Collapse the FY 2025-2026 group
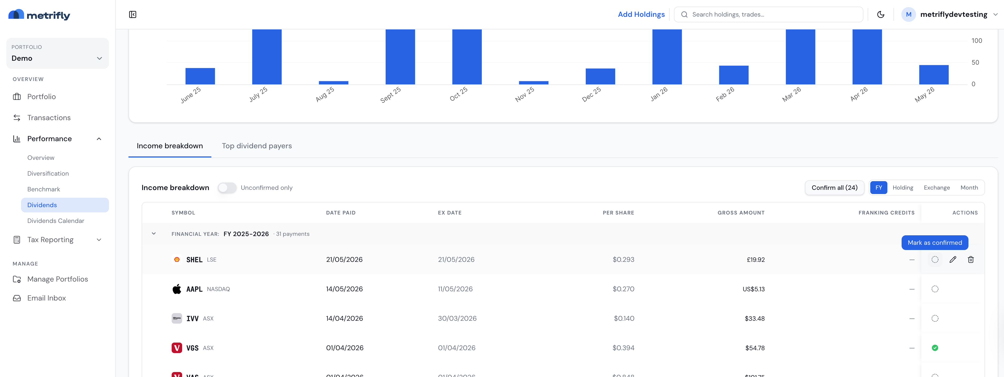 pos(153,233)
